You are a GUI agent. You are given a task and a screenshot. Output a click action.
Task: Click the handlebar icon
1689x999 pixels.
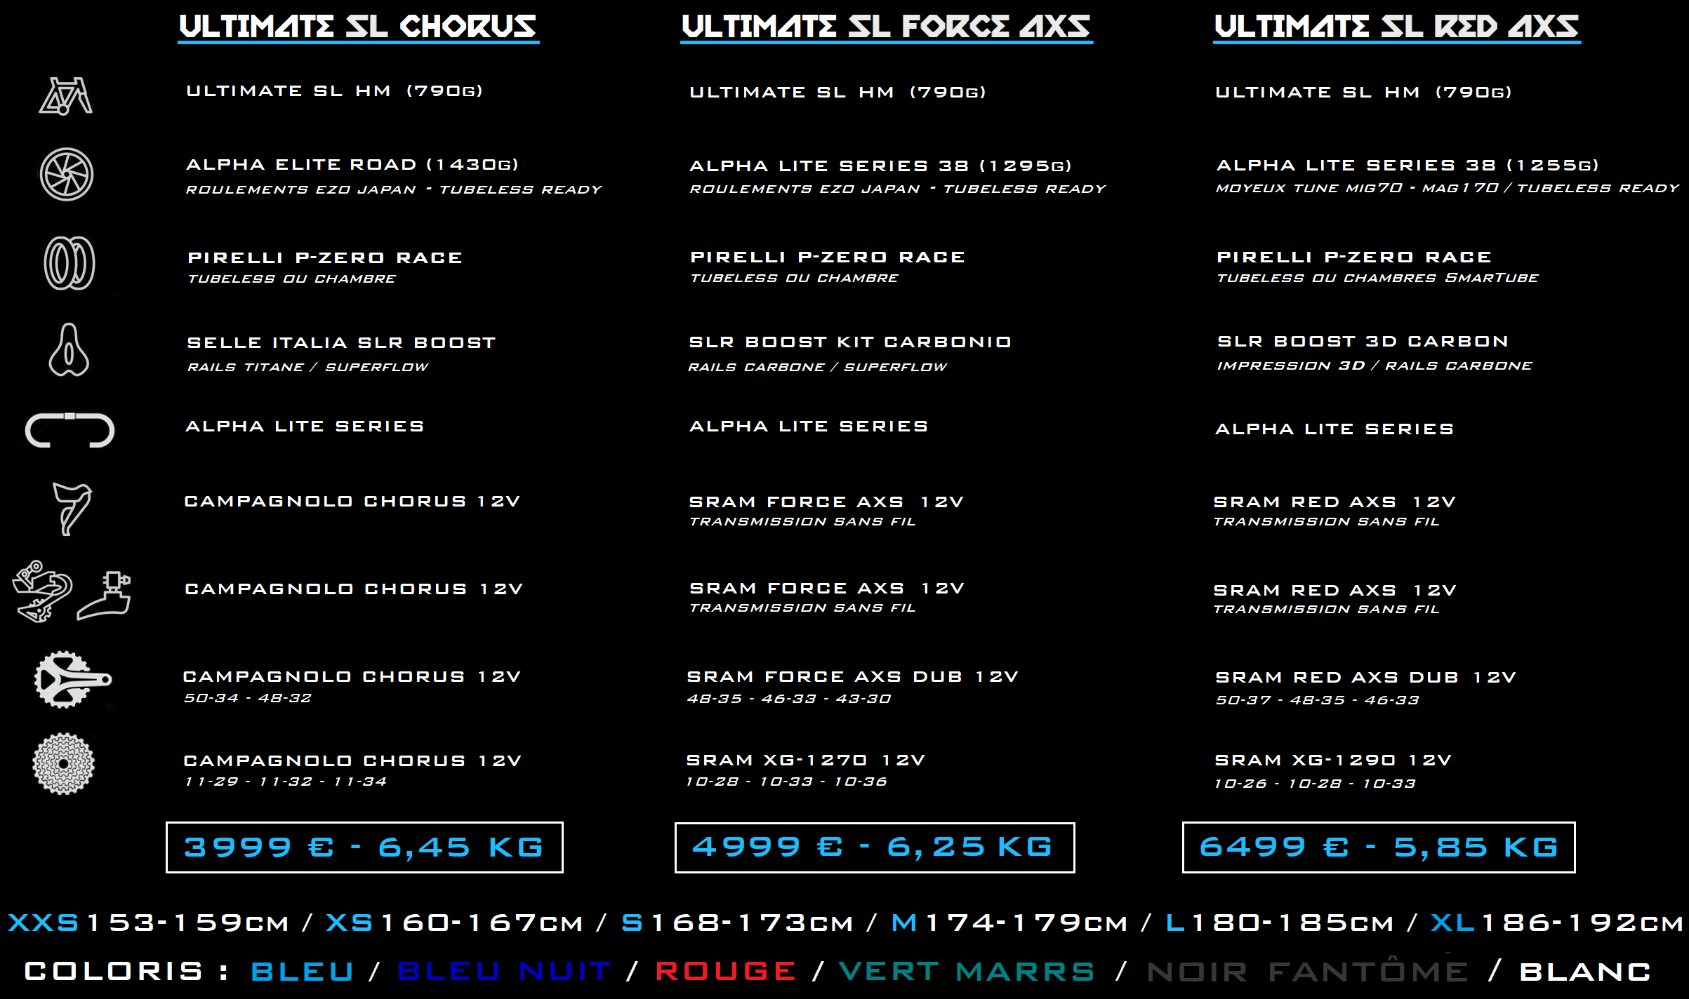click(x=69, y=429)
